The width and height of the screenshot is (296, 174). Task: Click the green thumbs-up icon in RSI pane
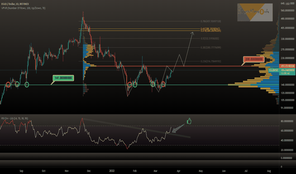(189, 121)
